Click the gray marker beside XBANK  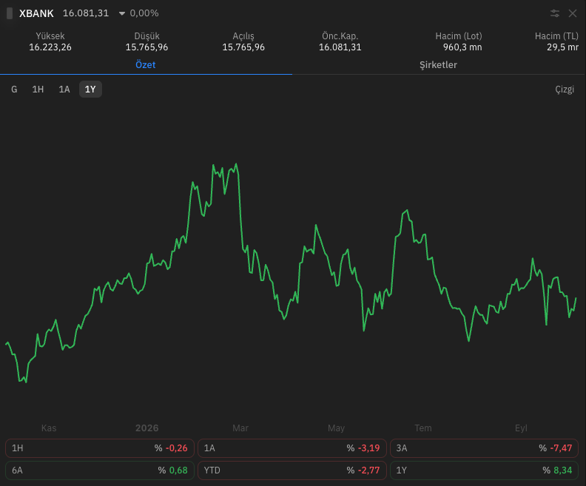pyautogui.click(x=10, y=13)
